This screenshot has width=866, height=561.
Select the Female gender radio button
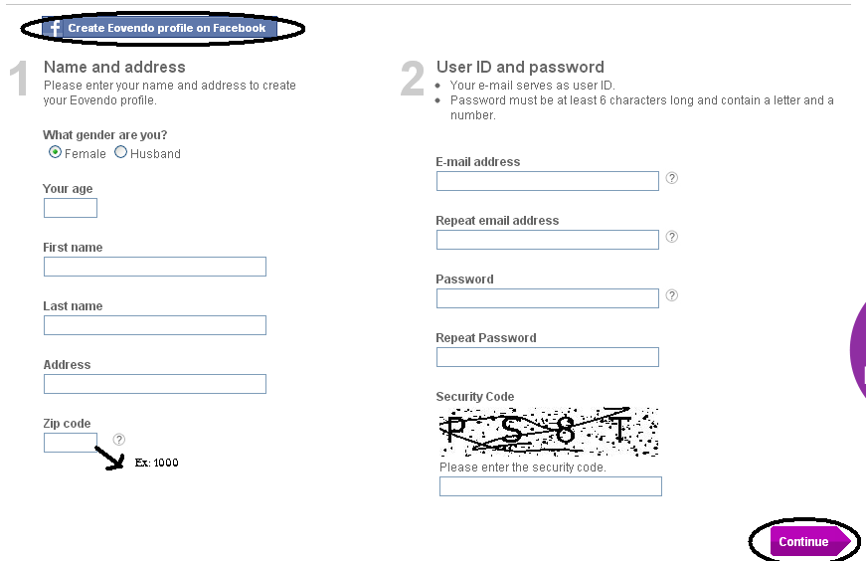pos(56,152)
